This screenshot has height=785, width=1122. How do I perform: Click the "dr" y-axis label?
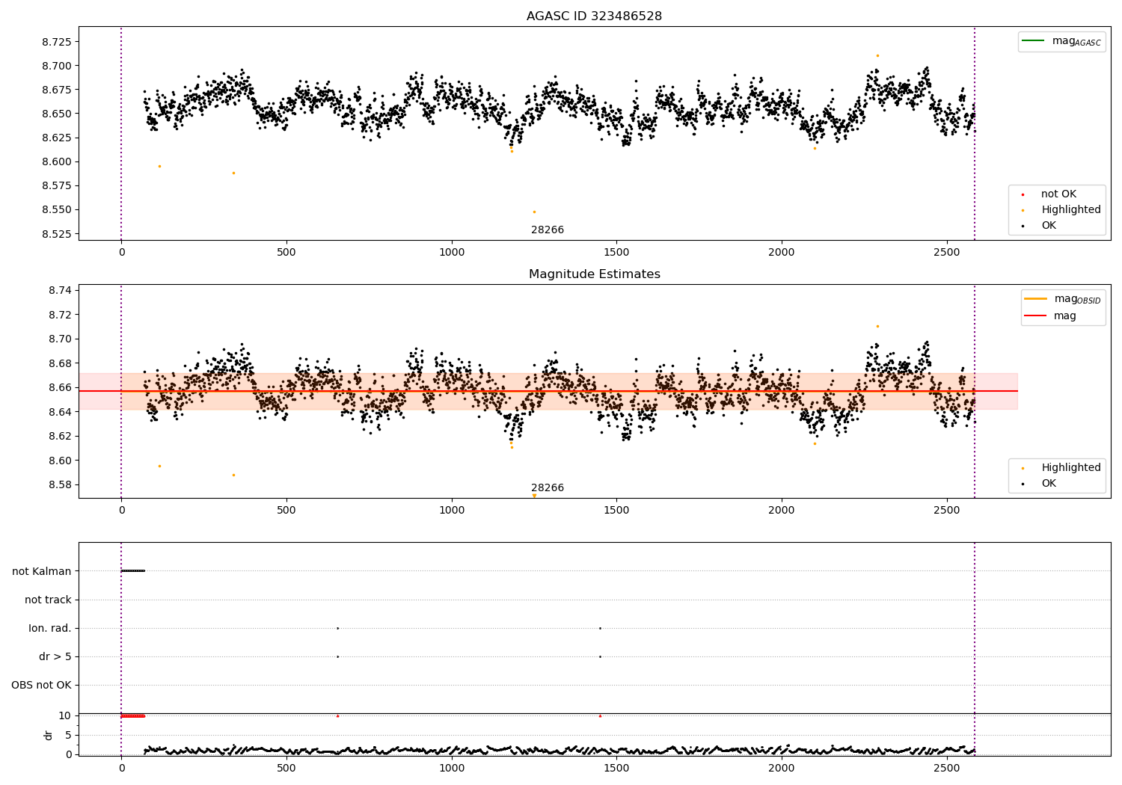(x=49, y=735)
